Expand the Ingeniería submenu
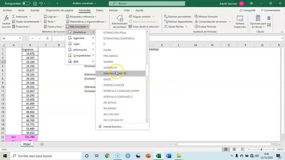 pyautogui.click(x=81, y=38)
